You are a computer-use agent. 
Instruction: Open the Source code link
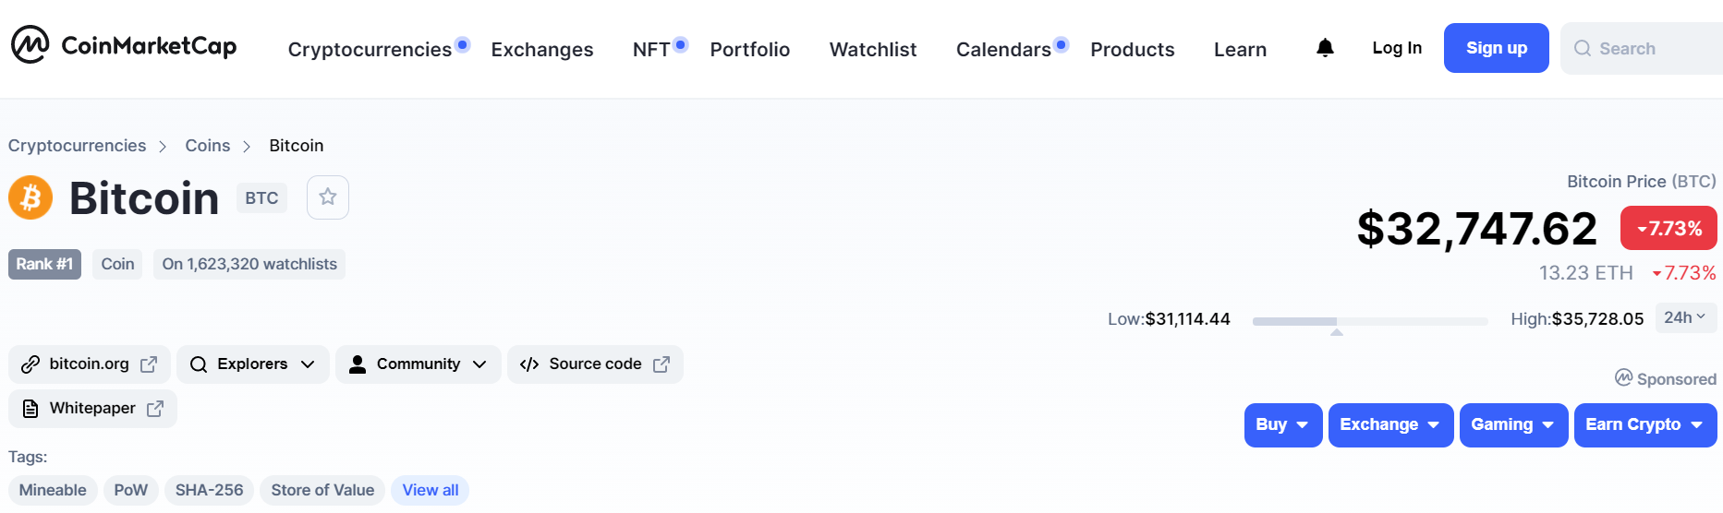(x=595, y=364)
